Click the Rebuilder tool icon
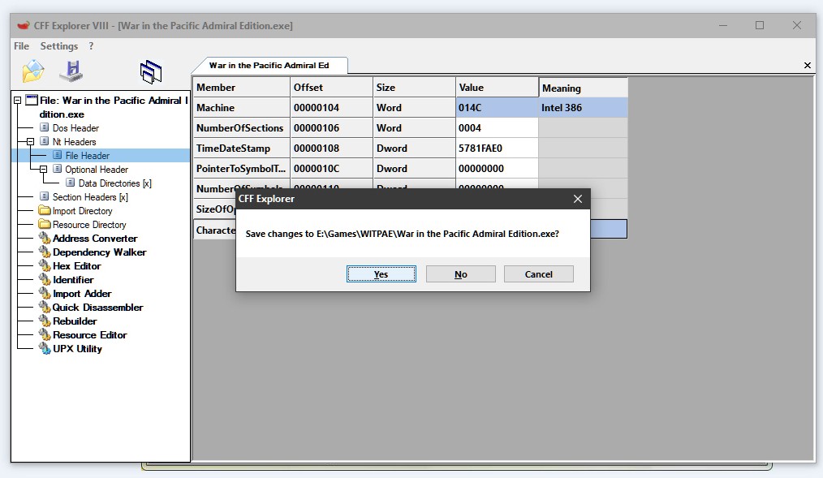This screenshot has height=478, width=823. point(45,321)
